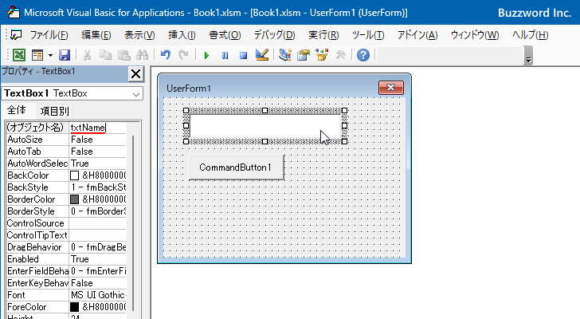Select the BackStyle property row
Screen dimensions: 580x319
(x=66, y=187)
